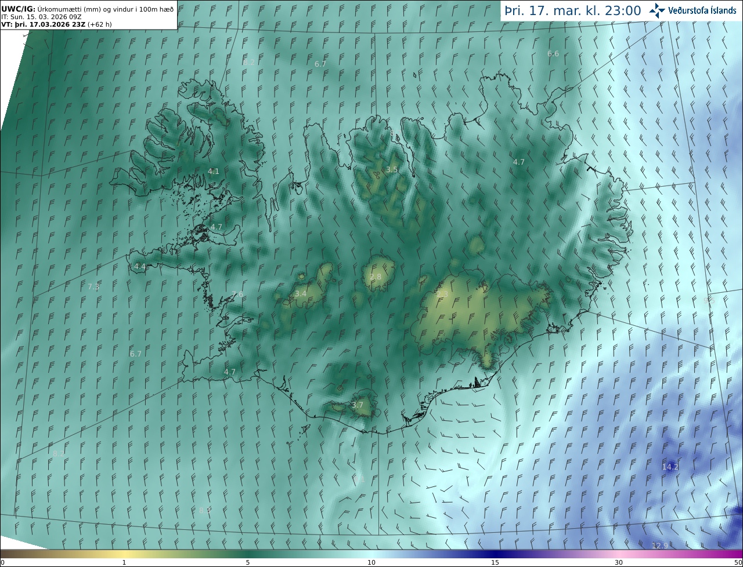
Task: Click the 3.5 value in northern highlands
Action: pos(392,170)
